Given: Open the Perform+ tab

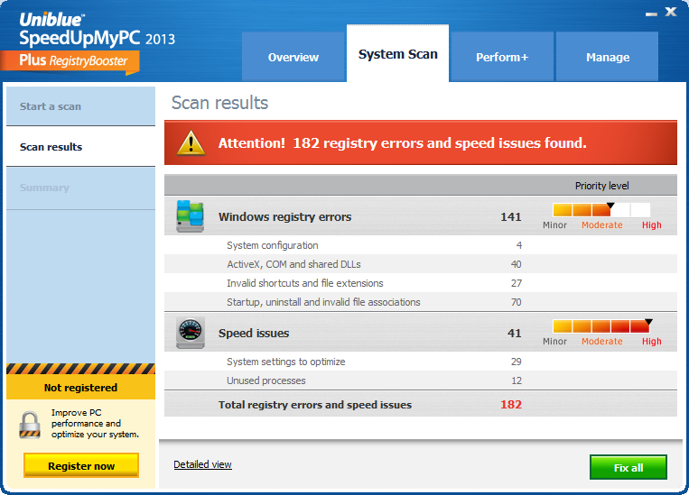Looking at the screenshot, I should (502, 57).
